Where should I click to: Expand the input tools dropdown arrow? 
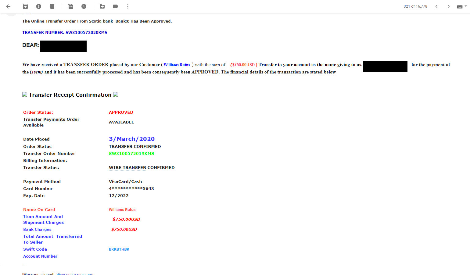click(466, 6)
